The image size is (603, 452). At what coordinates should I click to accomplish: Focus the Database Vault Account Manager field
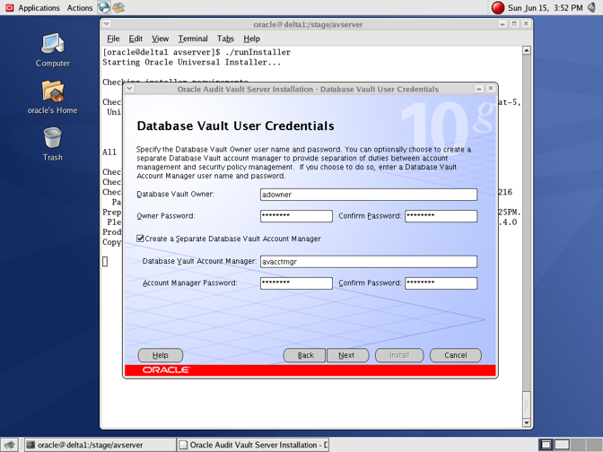point(369,261)
